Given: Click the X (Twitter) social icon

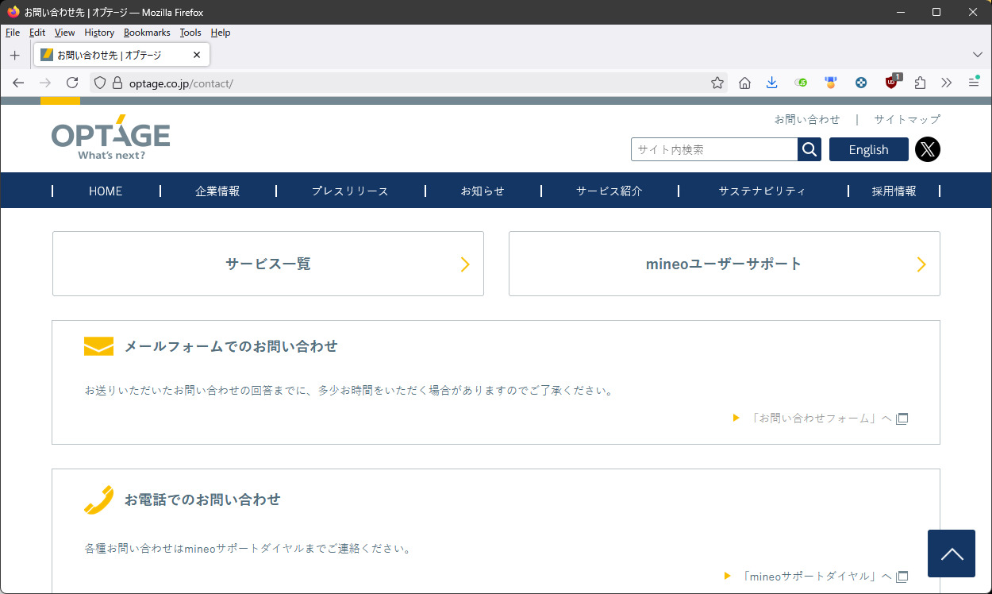Looking at the screenshot, I should coord(927,149).
